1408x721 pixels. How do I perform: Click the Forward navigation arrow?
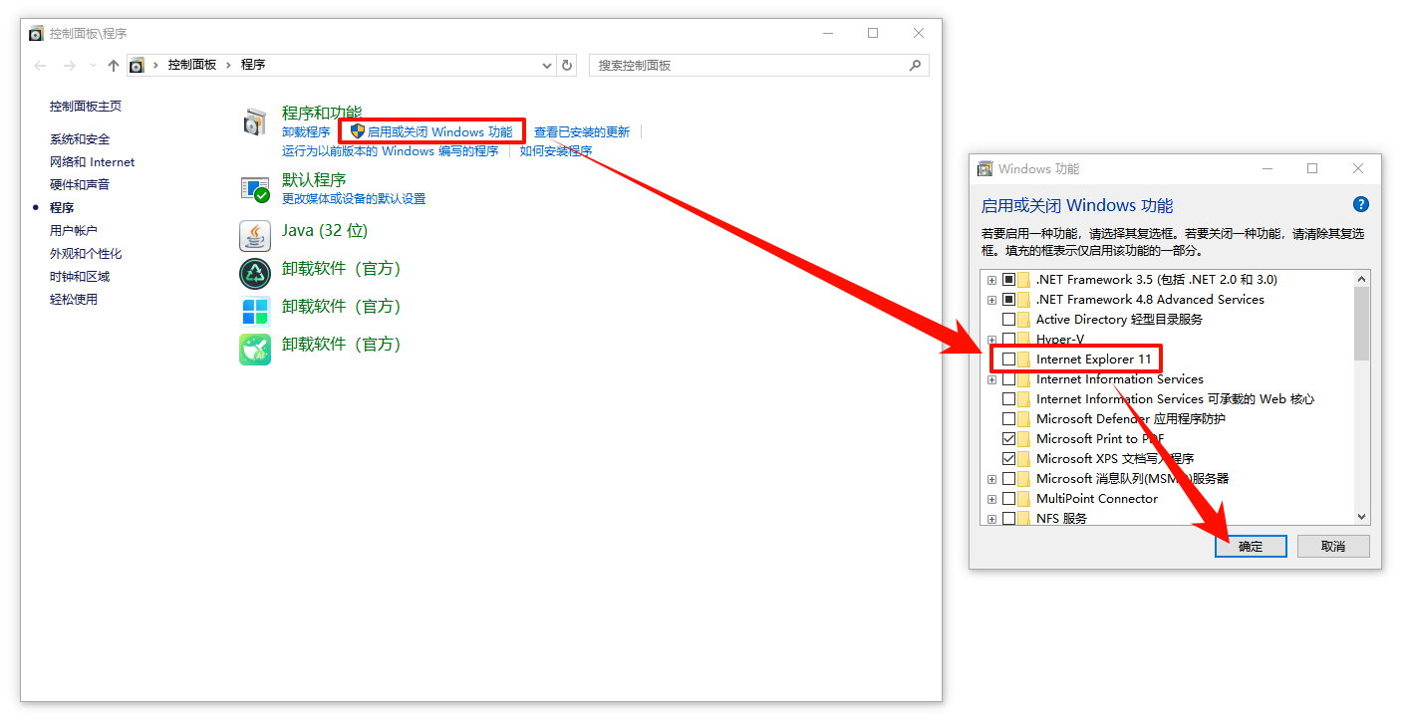tap(69, 65)
